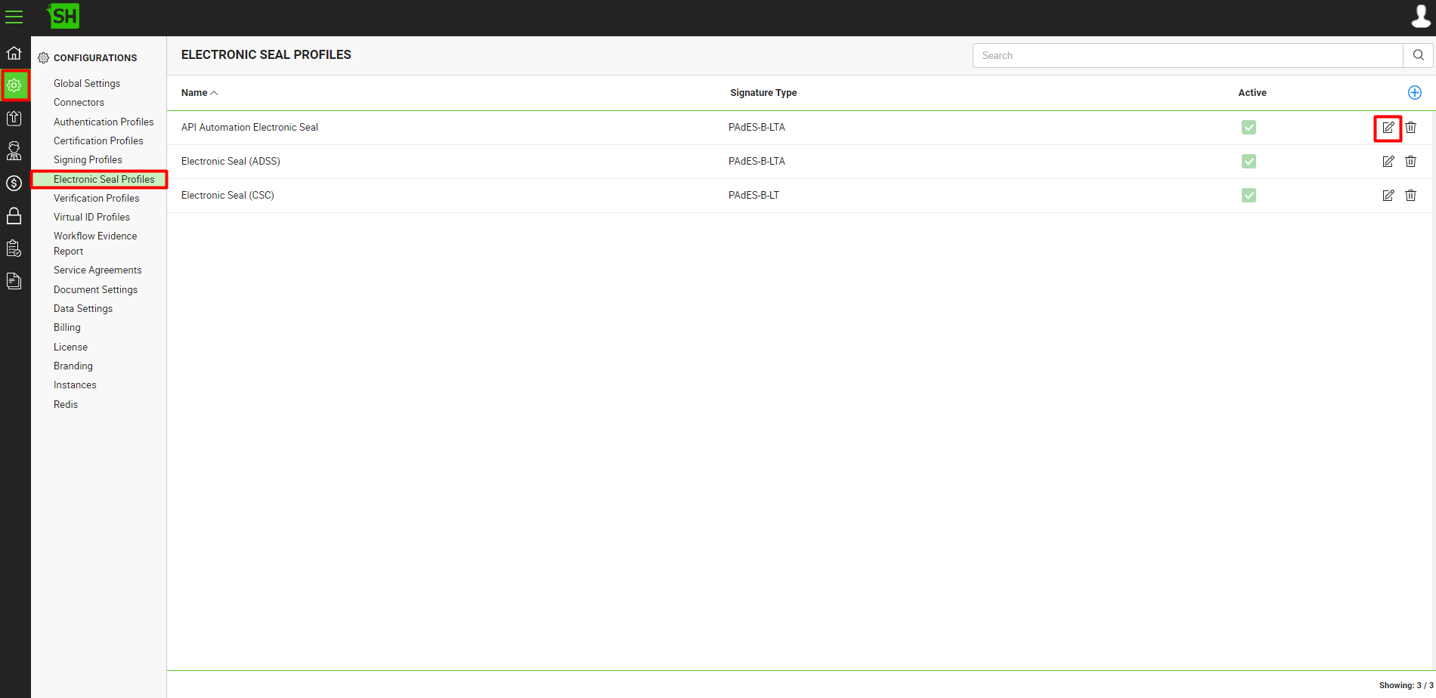Click inside the Search field
This screenshot has width=1436, height=698.
1187,55
